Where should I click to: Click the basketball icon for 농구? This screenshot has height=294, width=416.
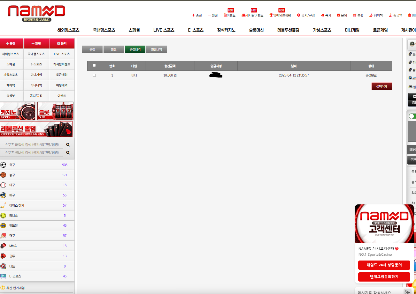3,175
